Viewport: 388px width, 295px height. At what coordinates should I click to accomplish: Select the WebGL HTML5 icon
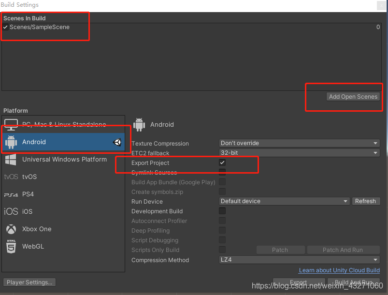[x=11, y=247]
